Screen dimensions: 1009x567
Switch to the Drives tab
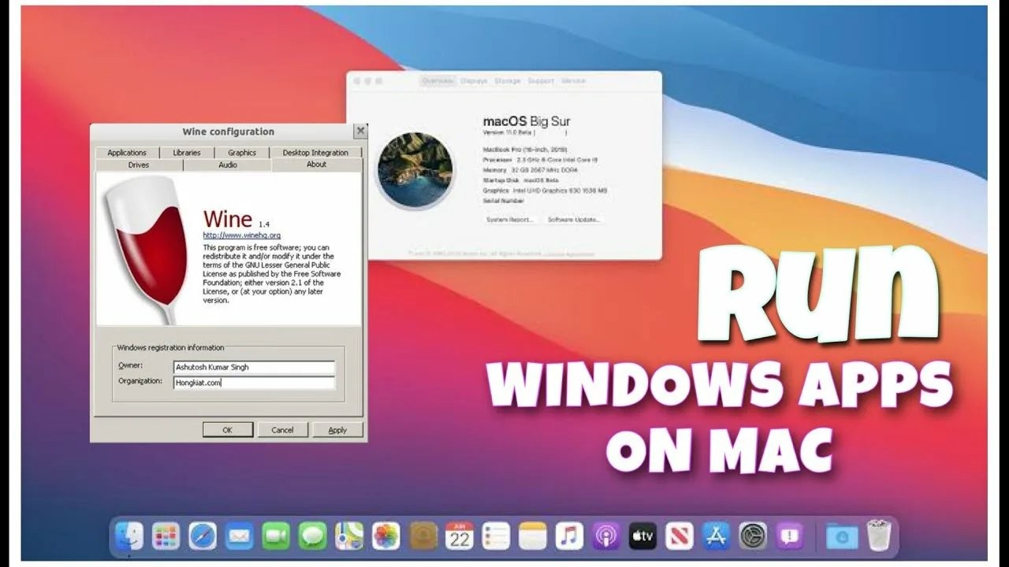(x=139, y=165)
